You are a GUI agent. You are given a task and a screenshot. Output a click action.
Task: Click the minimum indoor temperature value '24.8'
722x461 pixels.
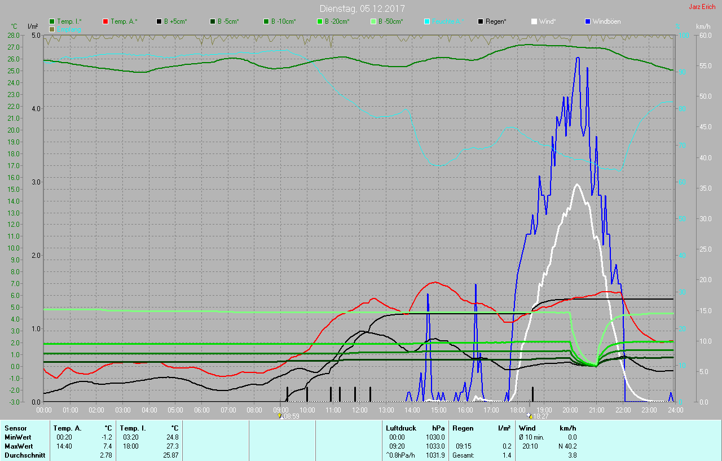coord(173,437)
